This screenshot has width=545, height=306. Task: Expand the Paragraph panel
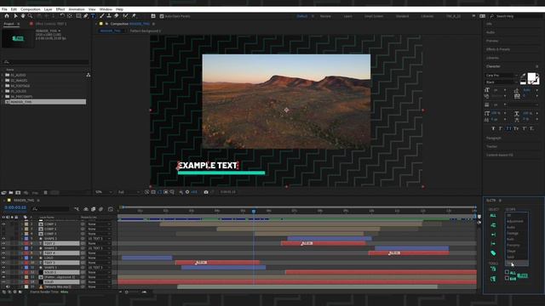[x=494, y=138]
